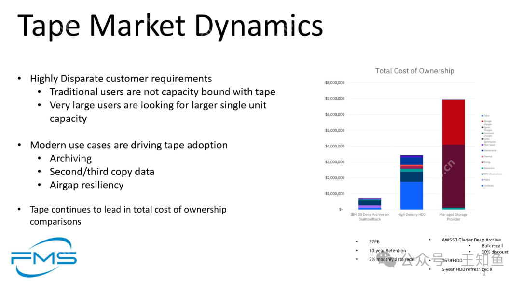Select the Media legend entry
521x281 pixels.
[487, 180]
